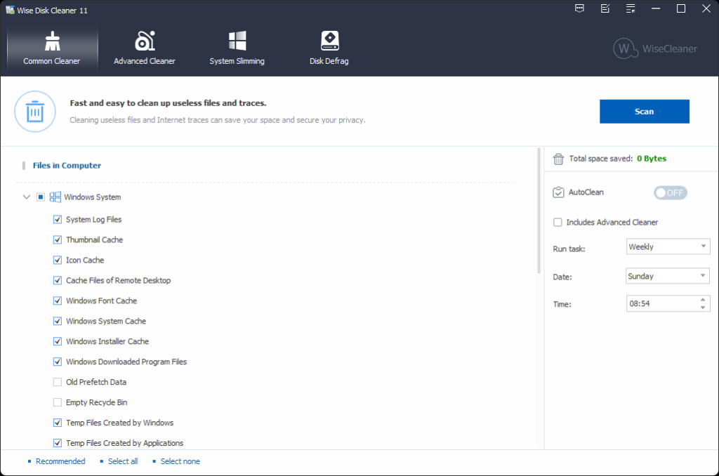Open the System Slimming tab
Screen dimensions: 719x476
(x=237, y=48)
